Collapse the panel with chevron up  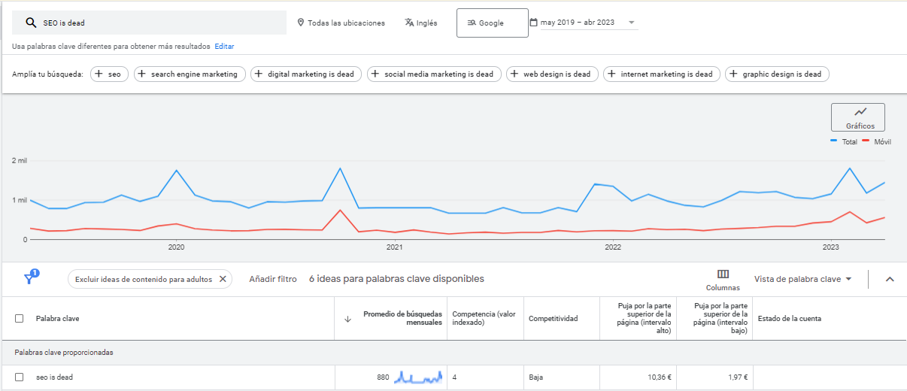click(x=890, y=279)
